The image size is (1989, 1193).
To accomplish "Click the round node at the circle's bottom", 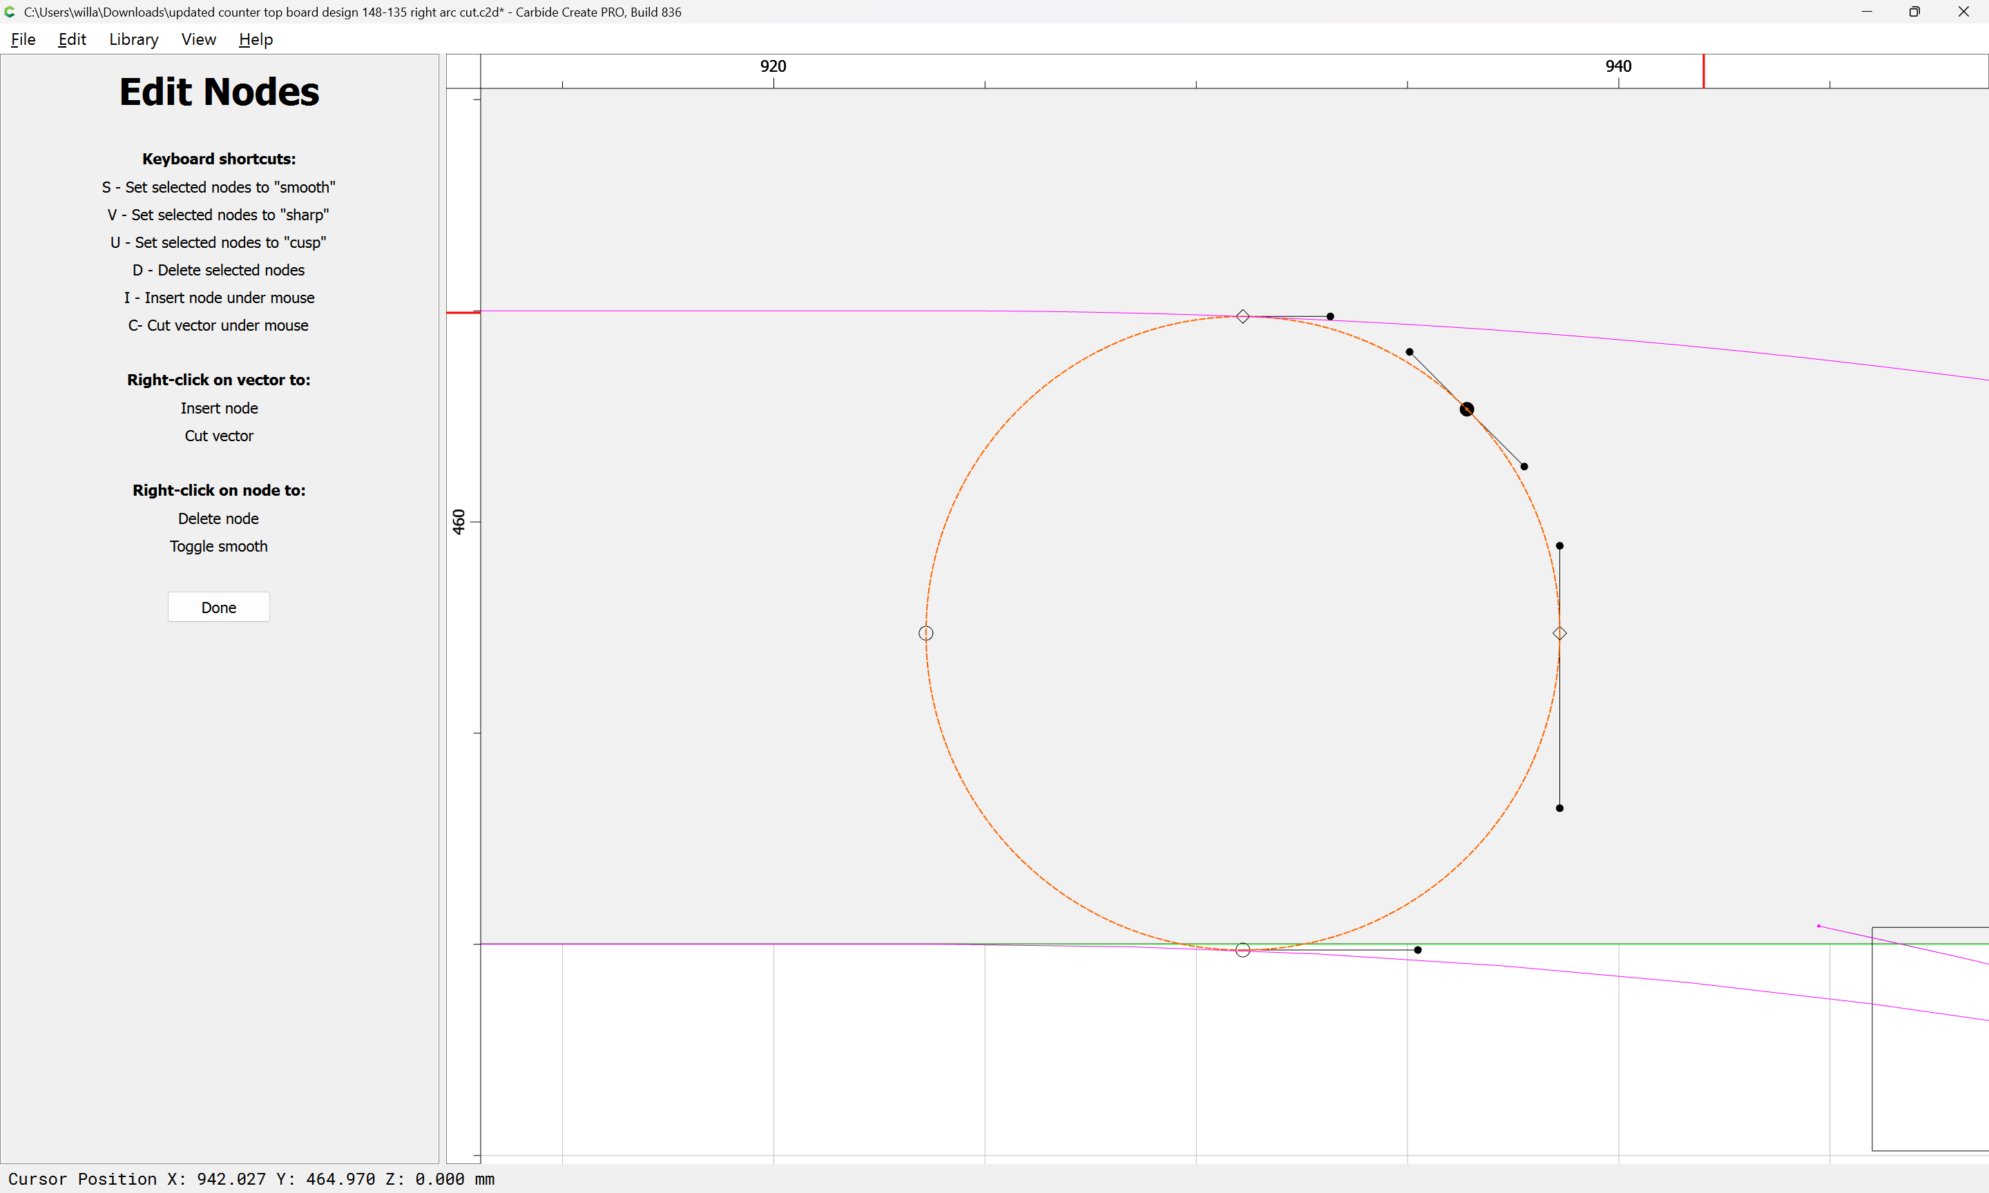I will coord(1243,950).
